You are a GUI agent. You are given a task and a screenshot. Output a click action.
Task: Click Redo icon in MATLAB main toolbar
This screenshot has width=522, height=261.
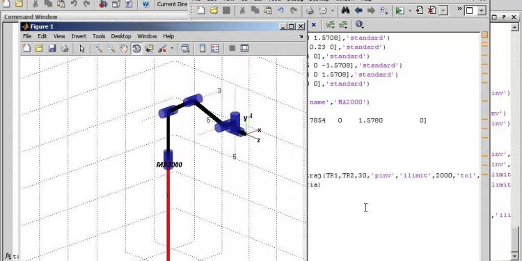87,3
